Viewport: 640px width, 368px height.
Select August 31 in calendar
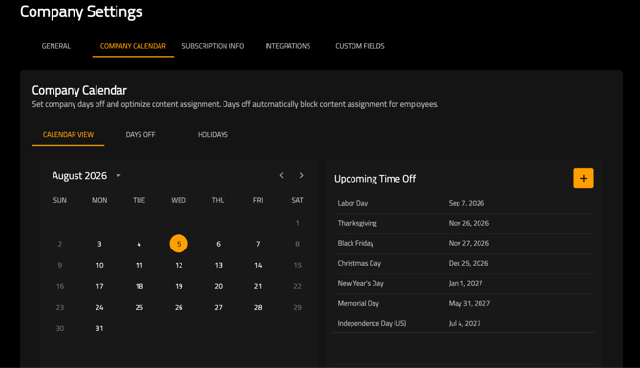[99, 328]
